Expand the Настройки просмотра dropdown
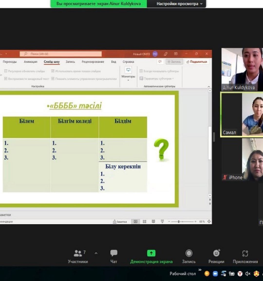Screen dimensions: 263x281 (179, 4)
